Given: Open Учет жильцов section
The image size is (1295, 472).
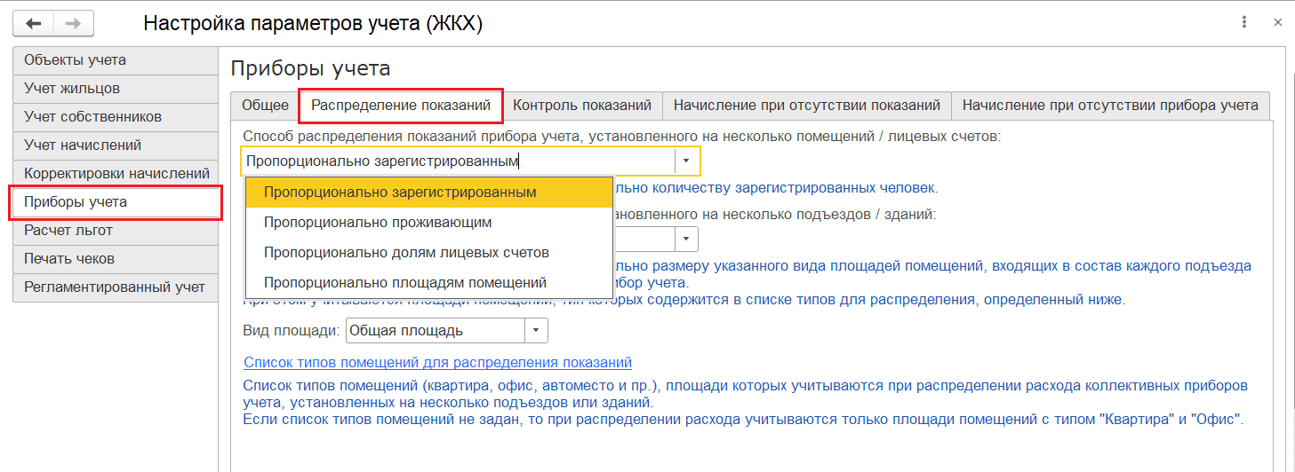Looking at the screenshot, I should pyautogui.click(x=115, y=89).
